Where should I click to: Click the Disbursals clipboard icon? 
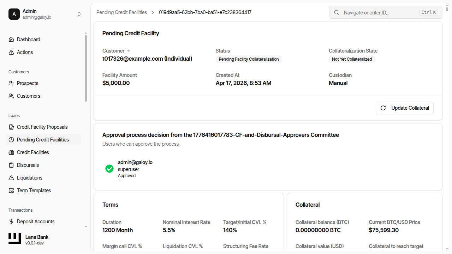coord(11,165)
